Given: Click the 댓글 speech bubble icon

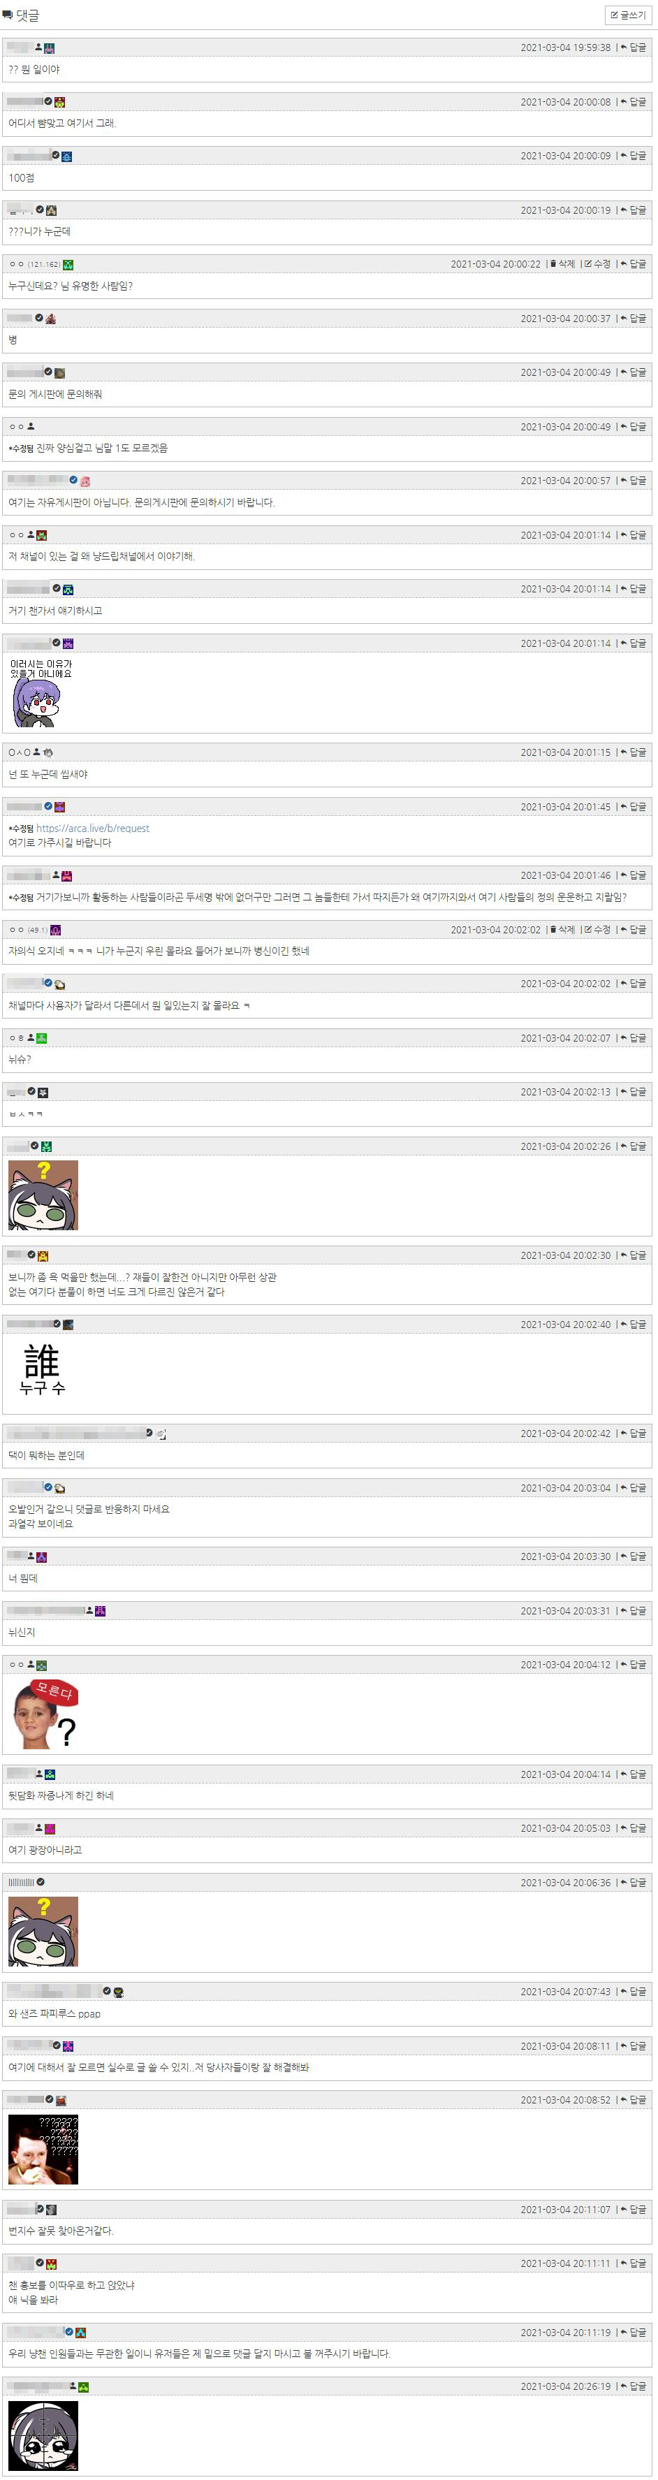Looking at the screenshot, I should coord(8,15).
